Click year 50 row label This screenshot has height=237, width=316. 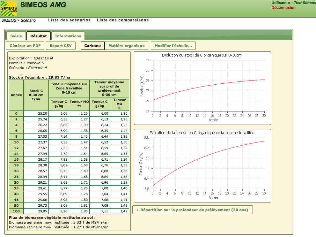point(16,205)
